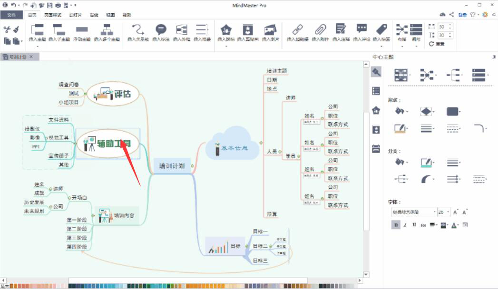This screenshot has height=289, width=498.
Task: Decrease font size with the smaller A button
Action: click(465, 212)
